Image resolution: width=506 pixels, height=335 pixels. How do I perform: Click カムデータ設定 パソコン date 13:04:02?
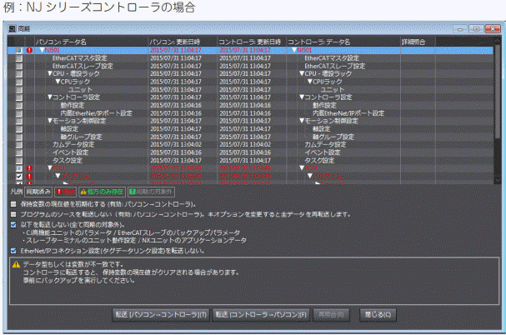[x=176, y=145]
